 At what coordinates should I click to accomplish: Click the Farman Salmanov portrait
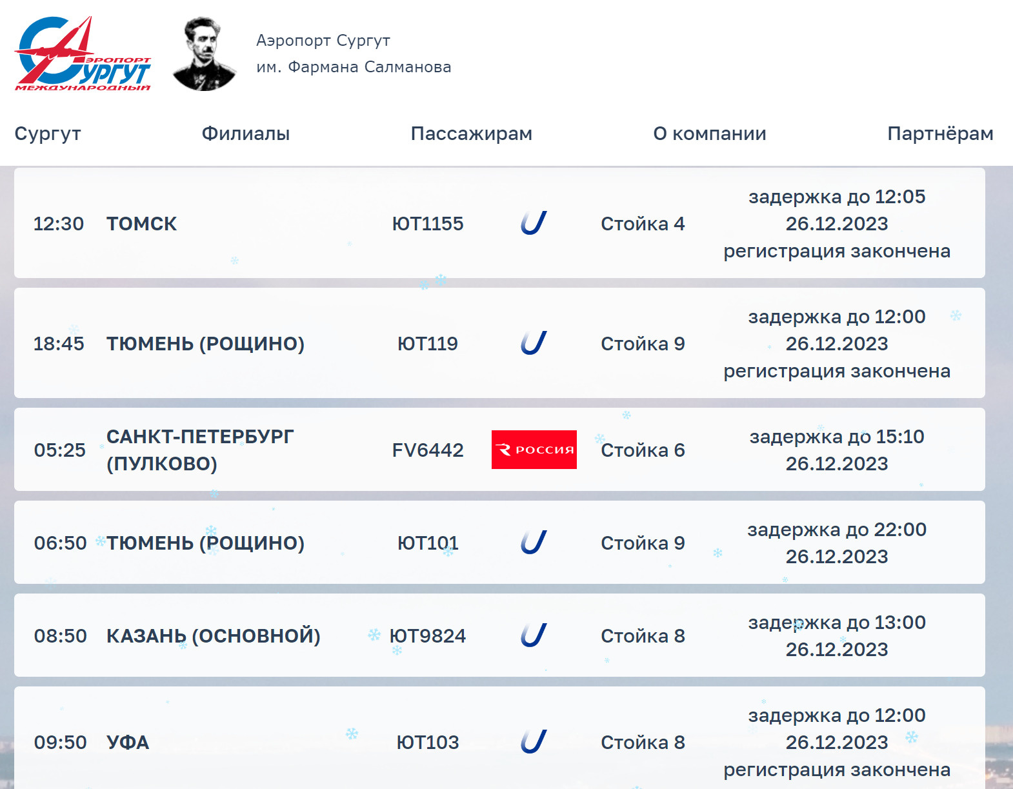pos(204,54)
